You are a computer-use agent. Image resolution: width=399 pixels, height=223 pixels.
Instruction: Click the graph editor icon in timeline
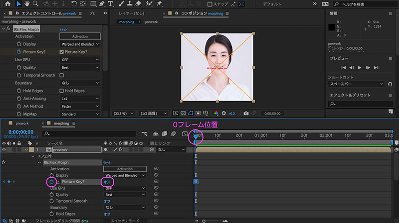[185, 133]
